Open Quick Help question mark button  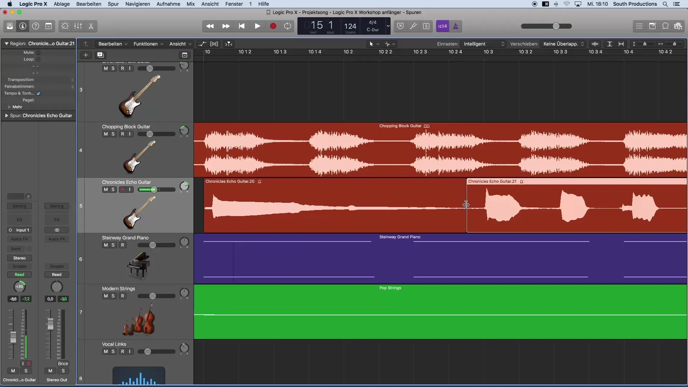pos(35,26)
